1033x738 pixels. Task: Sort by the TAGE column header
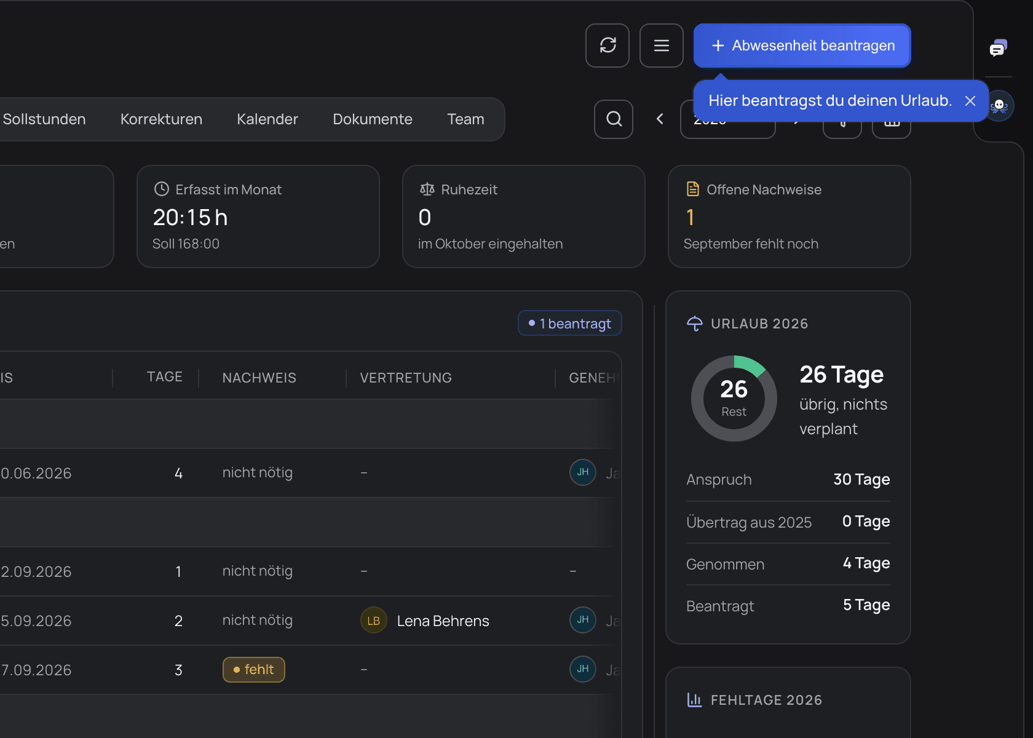(x=164, y=377)
